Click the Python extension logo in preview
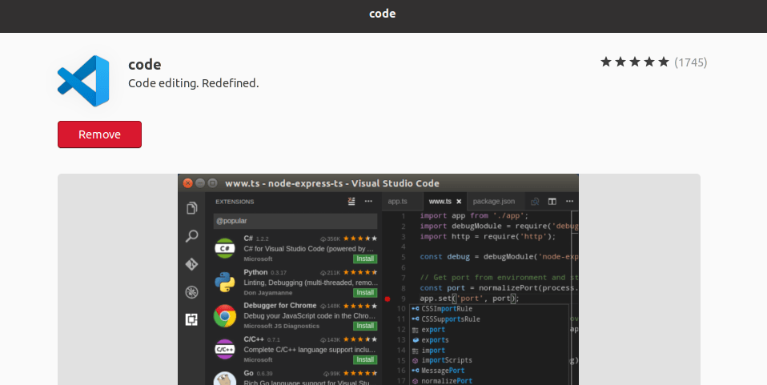 click(224, 283)
